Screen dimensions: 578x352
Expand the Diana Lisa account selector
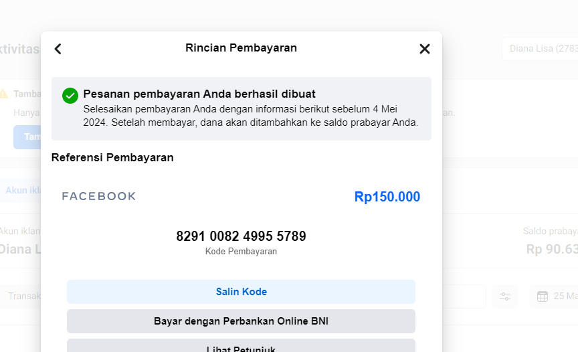point(539,49)
